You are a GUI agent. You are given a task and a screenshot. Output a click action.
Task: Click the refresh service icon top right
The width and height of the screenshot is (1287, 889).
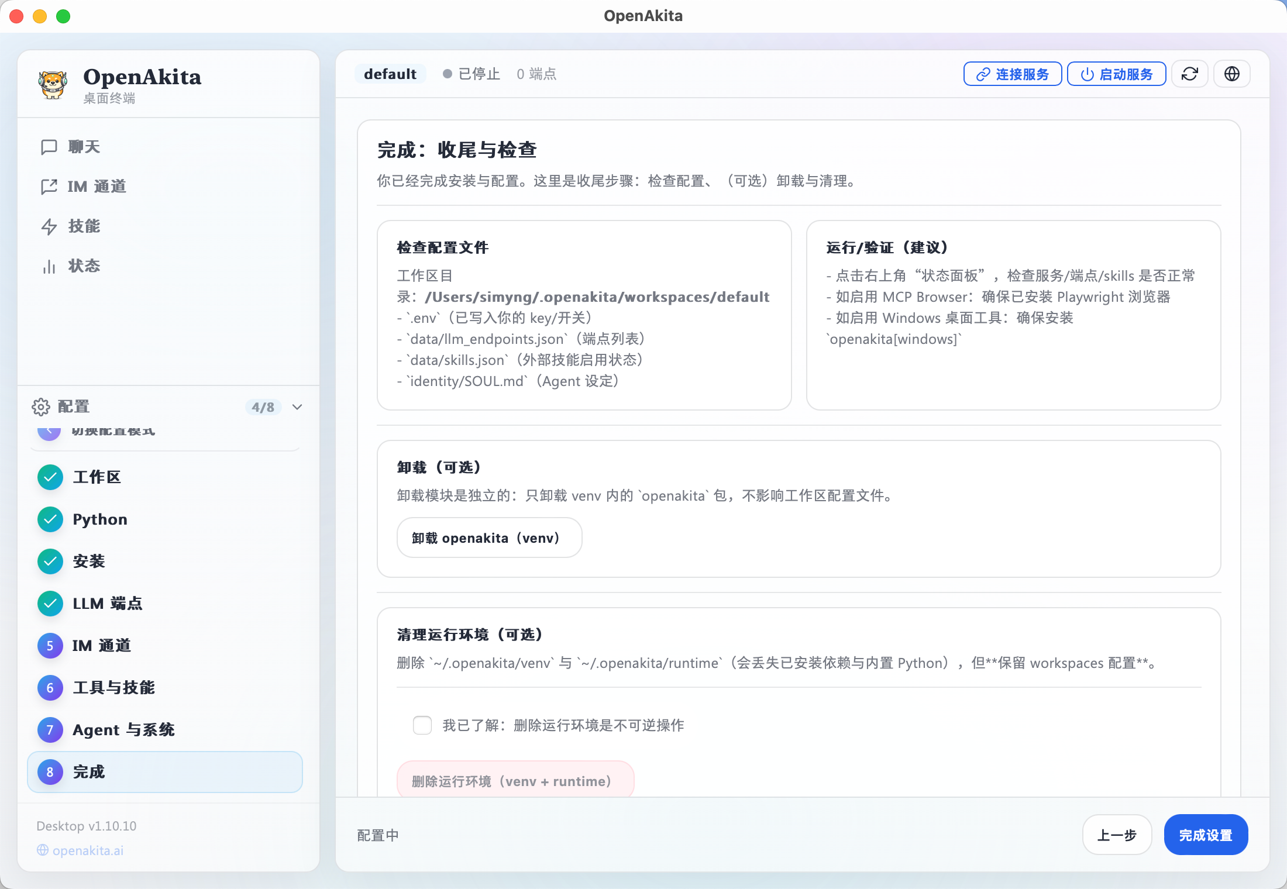coord(1190,74)
